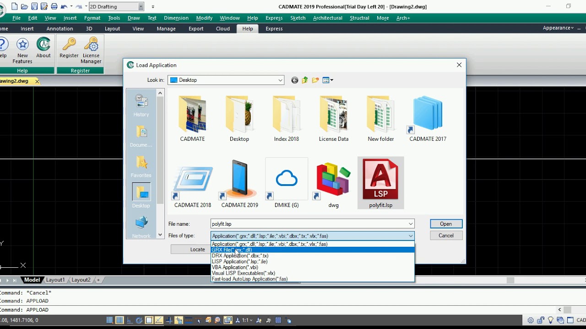Open the annotation scale 1:1 dropdown
The height and width of the screenshot is (329, 586).
(247, 320)
